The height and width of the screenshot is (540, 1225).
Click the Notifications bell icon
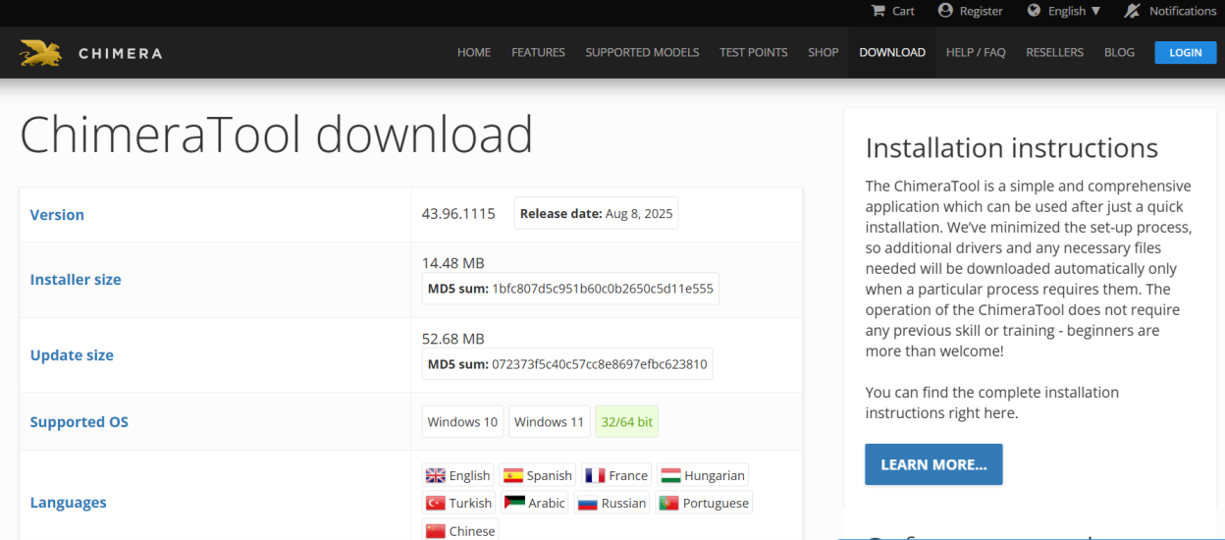(1133, 11)
